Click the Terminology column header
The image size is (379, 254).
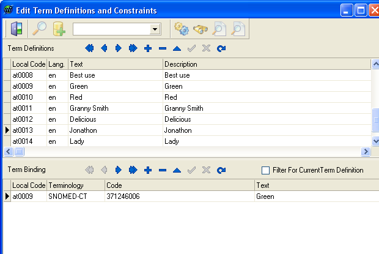pyautogui.click(x=76, y=185)
